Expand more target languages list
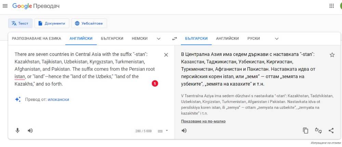 [277, 39]
